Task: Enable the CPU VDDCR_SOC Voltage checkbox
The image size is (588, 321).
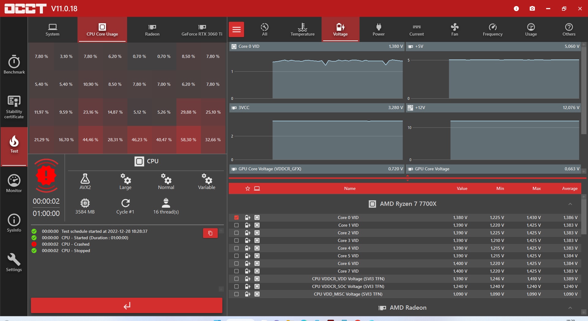Action: coord(236,286)
